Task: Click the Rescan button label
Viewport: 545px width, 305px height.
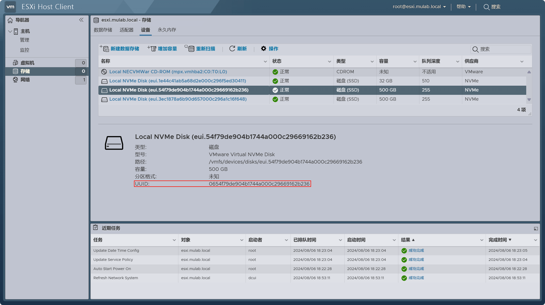Action: pyautogui.click(x=206, y=49)
